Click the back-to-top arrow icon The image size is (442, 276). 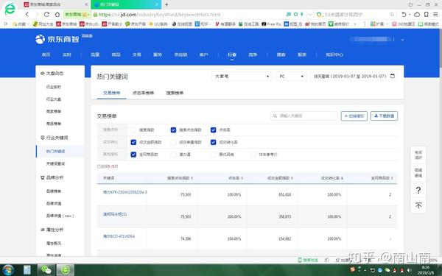[x=418, y=205]
